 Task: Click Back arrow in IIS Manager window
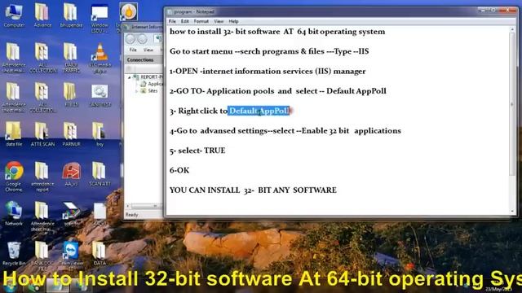pos(130,39)
